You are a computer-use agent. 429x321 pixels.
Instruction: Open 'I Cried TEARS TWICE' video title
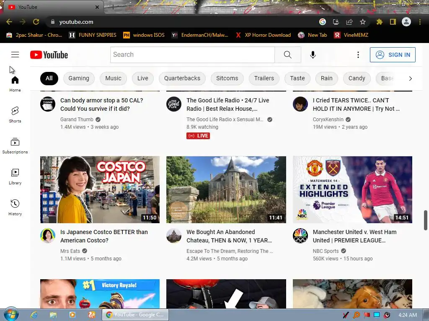pyautogui.click(x=356, y=104)
